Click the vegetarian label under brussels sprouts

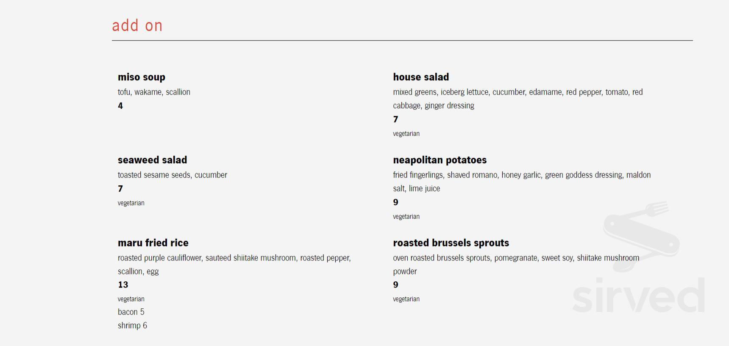(406, 299)
